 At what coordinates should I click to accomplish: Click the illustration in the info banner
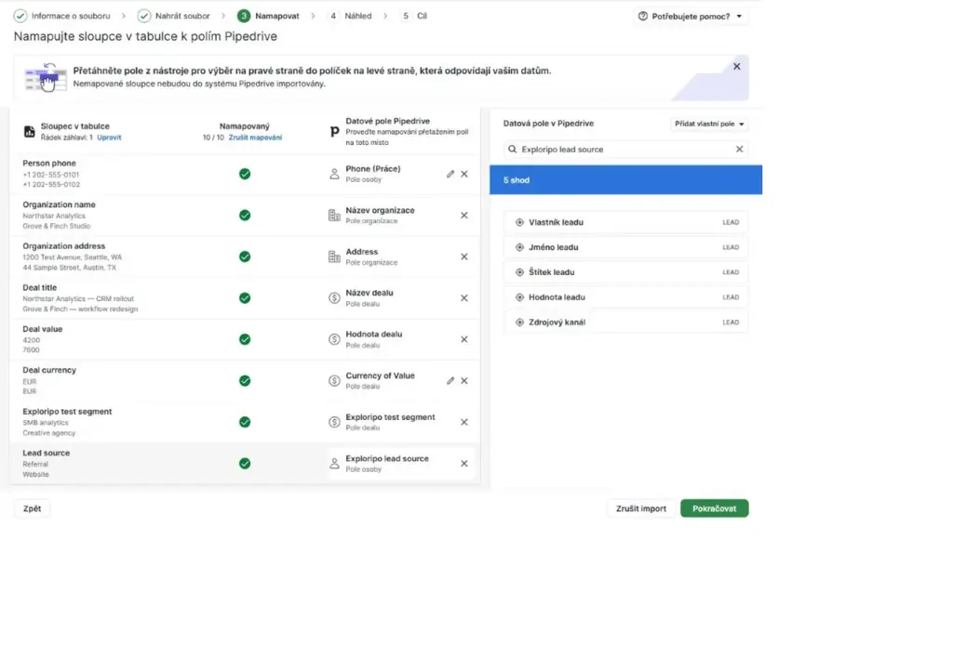[x=45, y=78]
